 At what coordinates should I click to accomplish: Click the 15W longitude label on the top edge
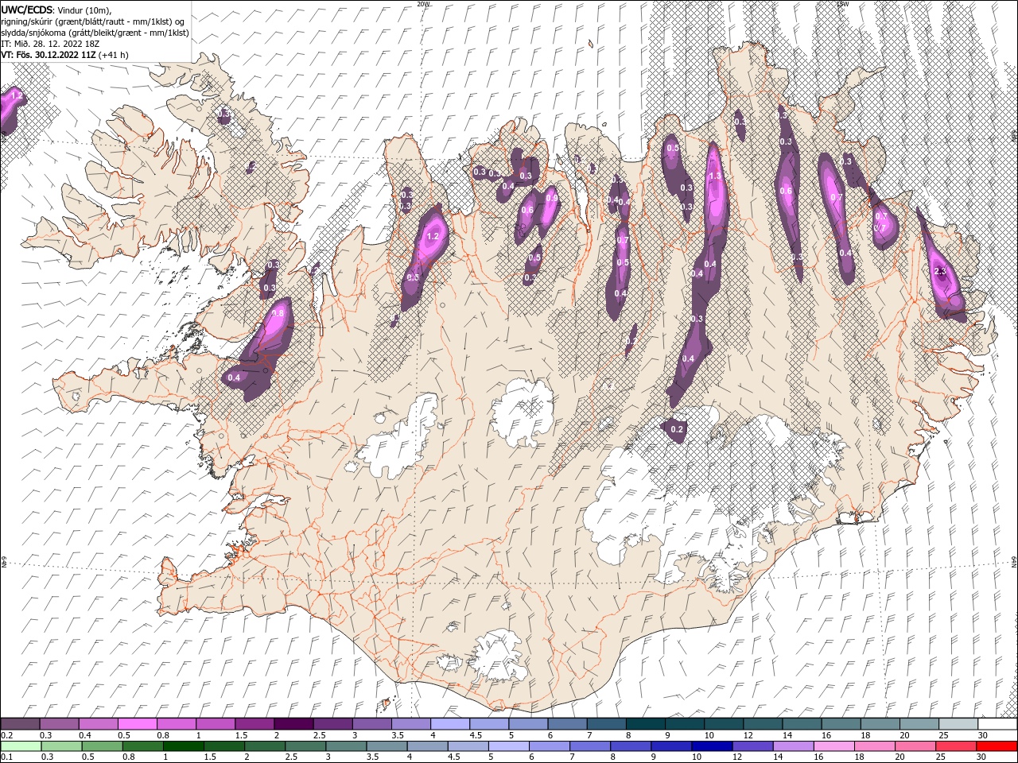click(843, 4)
